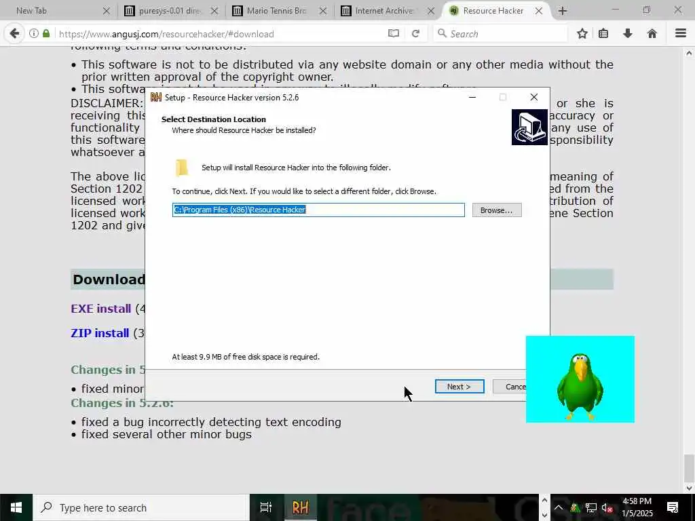Click the muted volume tray icon
The height and width of the screenshot is (521, 695).
click(607, 507)
